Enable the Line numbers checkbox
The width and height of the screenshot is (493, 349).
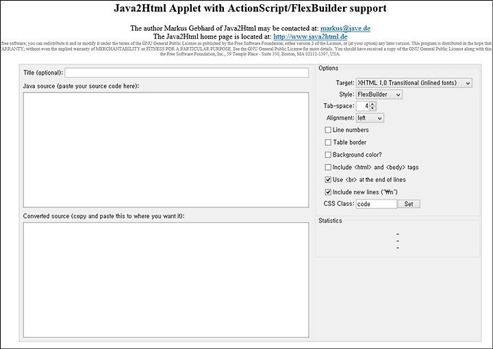[x=328, y=130]
